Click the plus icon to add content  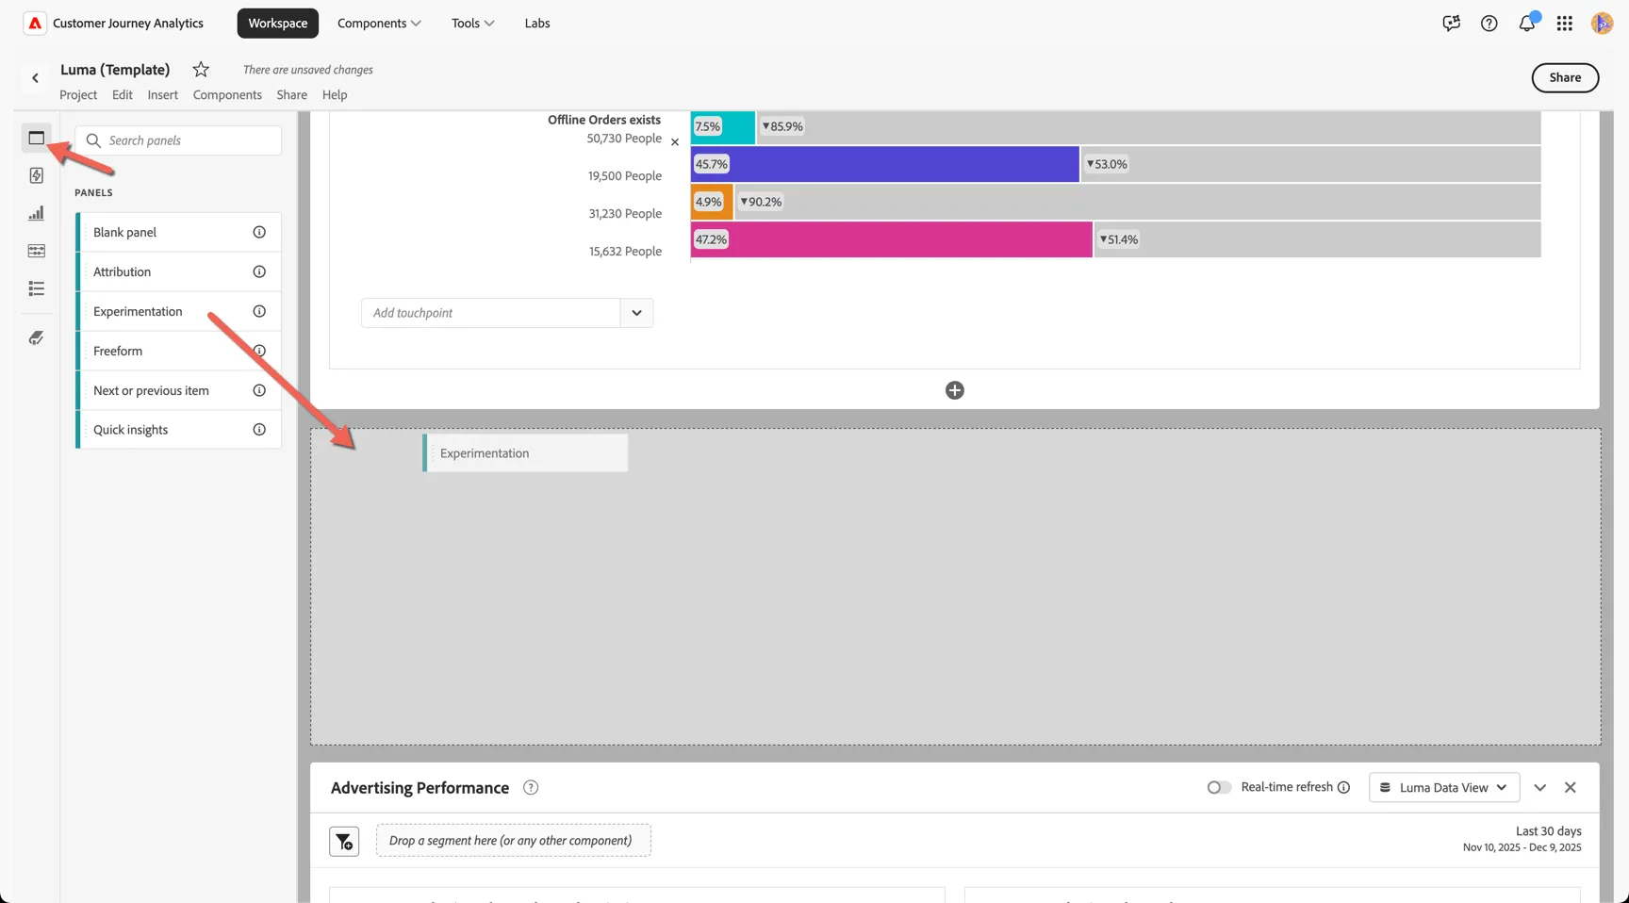click(955, 390)
